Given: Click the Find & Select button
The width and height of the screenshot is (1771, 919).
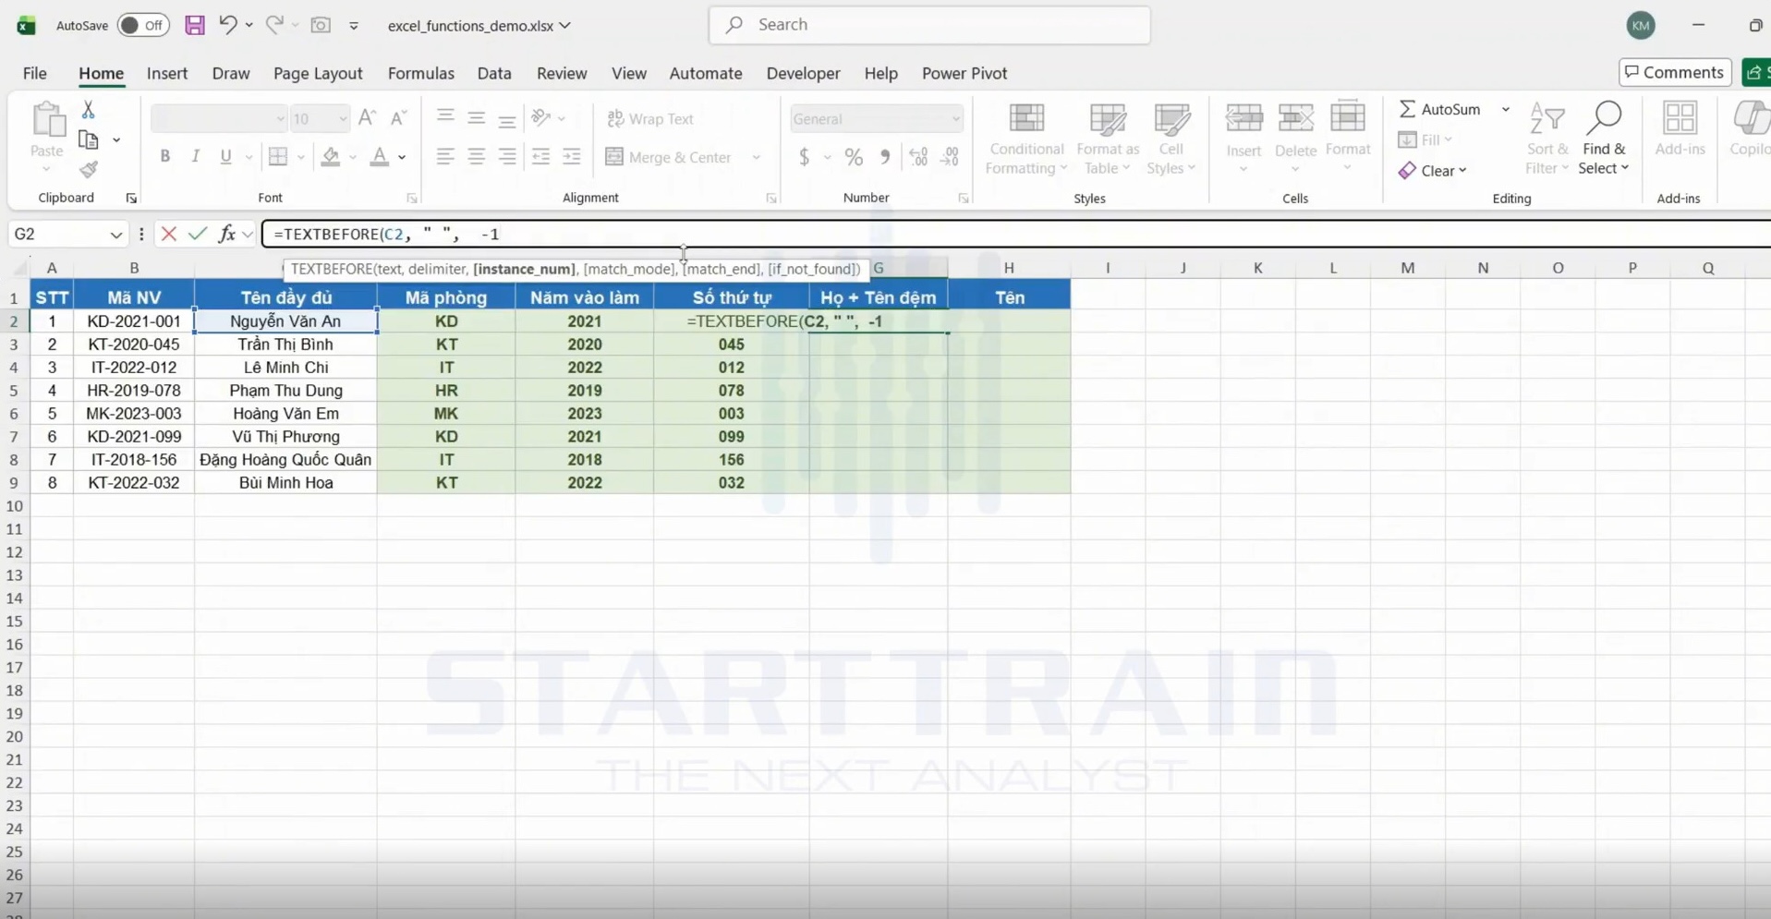Looking at the screenshot, I should coord(1604,139).
